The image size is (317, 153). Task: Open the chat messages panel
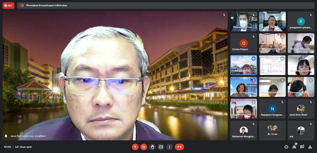pyautogui.click(x=302, y=147)
